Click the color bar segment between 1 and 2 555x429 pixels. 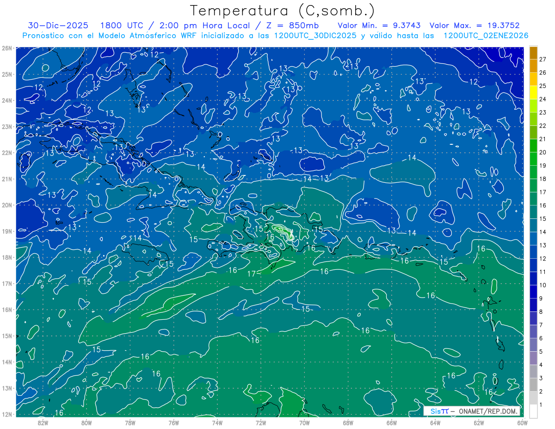(x=533, y=398)
